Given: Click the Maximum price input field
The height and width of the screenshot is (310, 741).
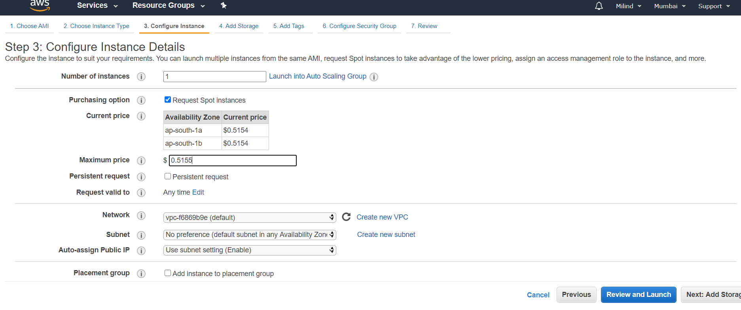Looking at the screenshot, I should [233, 160].
